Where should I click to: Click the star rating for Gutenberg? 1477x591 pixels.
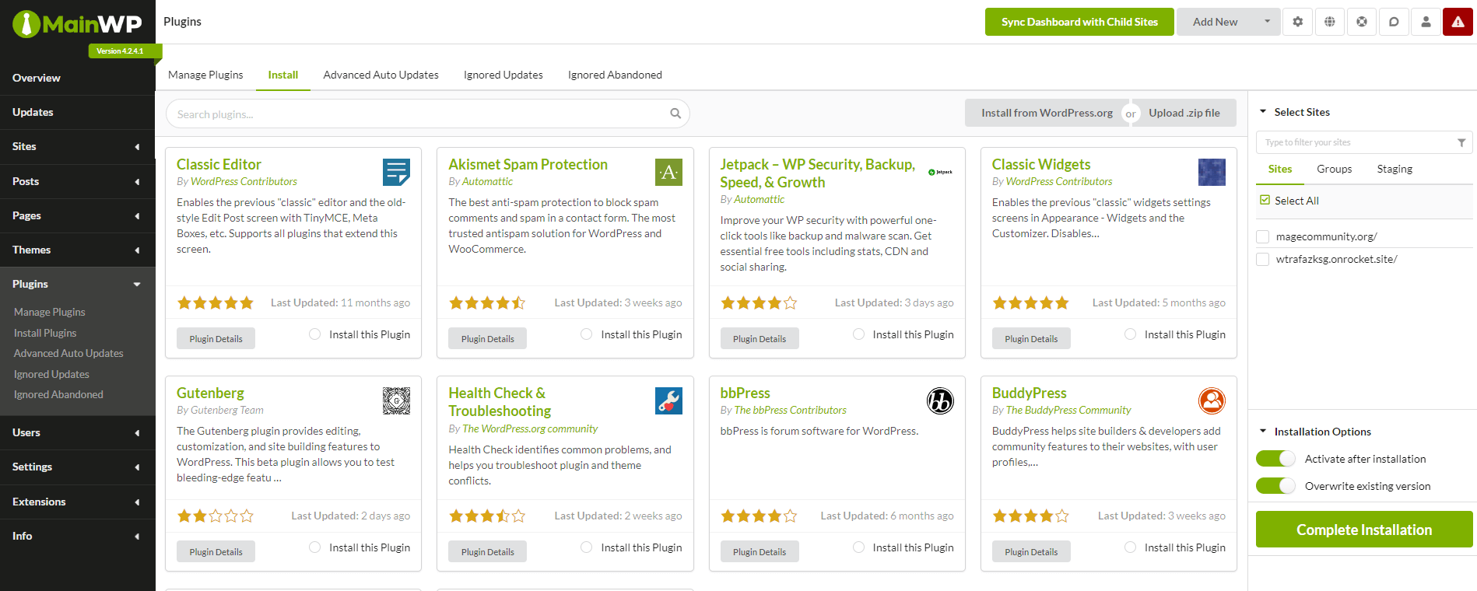216,516
